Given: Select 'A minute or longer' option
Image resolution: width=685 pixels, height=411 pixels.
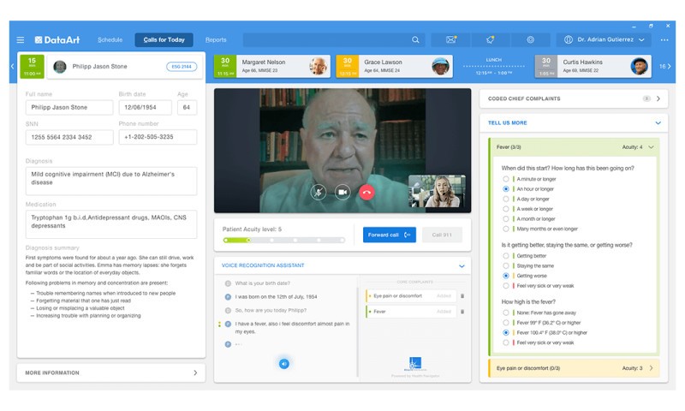Looking at the screenshot, I should point(506,179).
